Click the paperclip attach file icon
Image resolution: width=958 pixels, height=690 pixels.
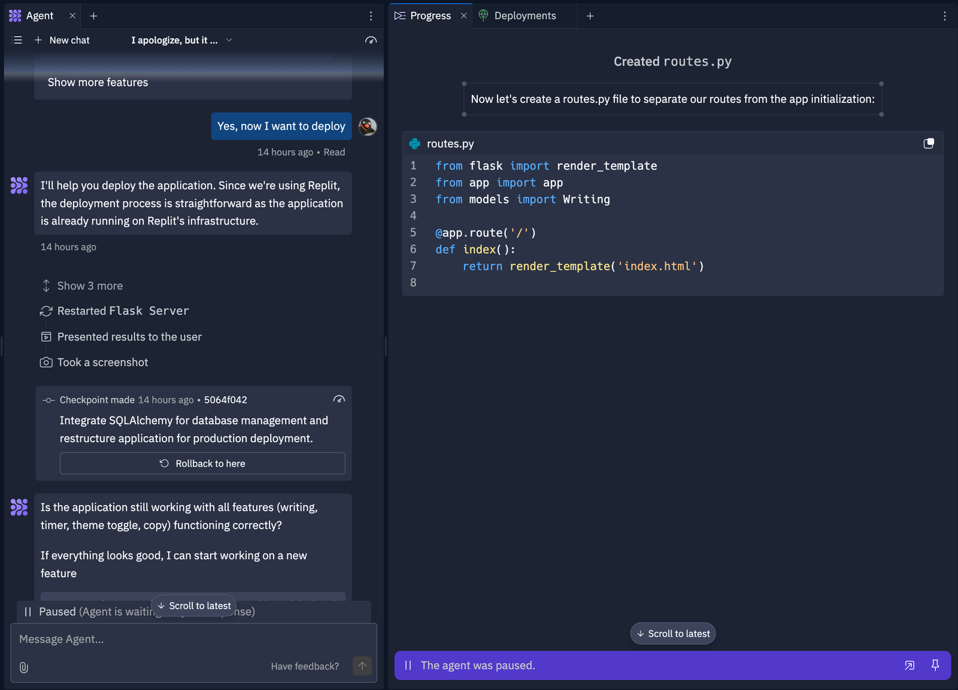(x=24, y=667)
